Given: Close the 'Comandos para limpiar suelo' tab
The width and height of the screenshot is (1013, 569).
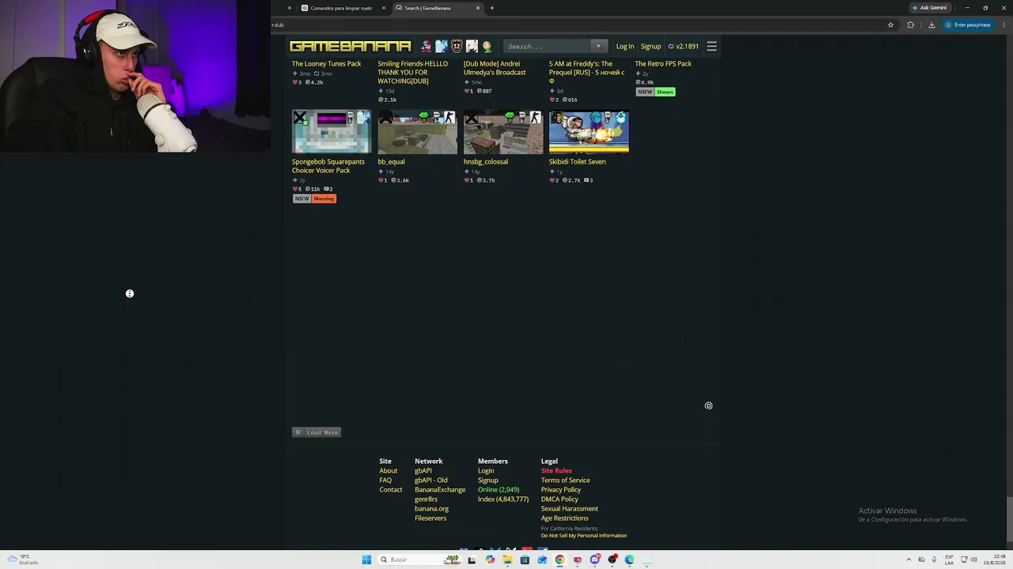Looking at the screenshot, I should 384,8.
